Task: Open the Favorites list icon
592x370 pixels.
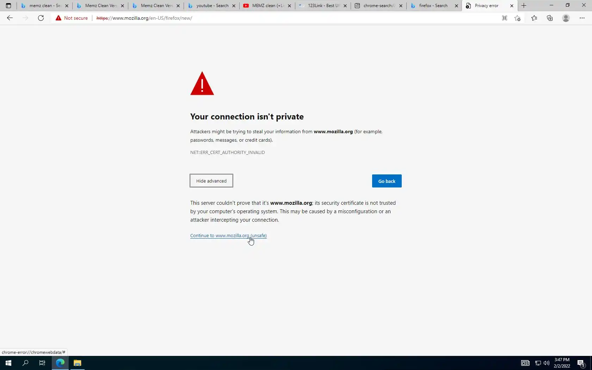Action: [534, 18]
